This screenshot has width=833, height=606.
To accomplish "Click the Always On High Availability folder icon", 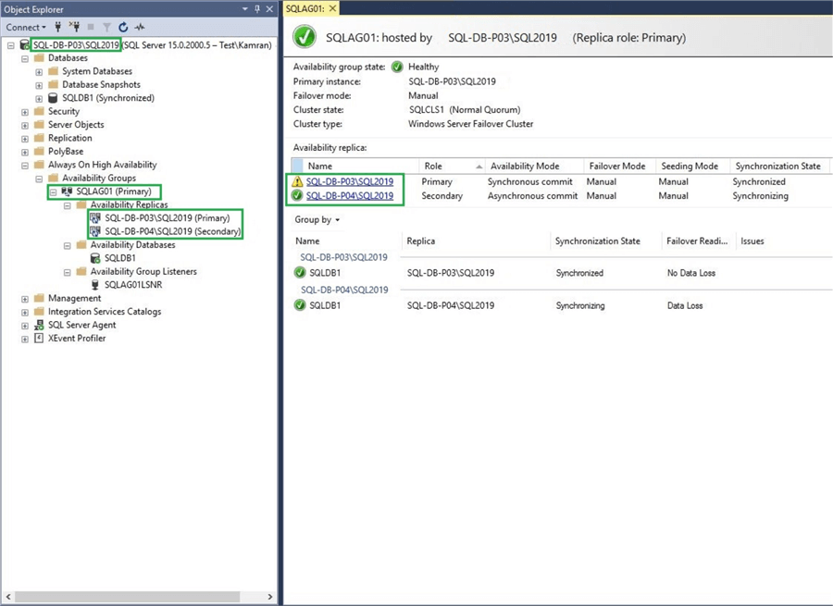I will pyautogui.click(x=39, y=165).
